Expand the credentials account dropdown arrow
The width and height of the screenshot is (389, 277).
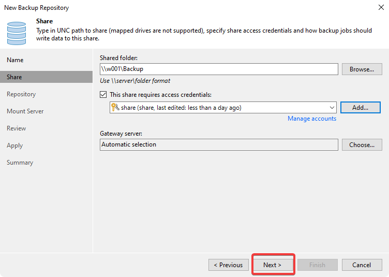(332, 108)
